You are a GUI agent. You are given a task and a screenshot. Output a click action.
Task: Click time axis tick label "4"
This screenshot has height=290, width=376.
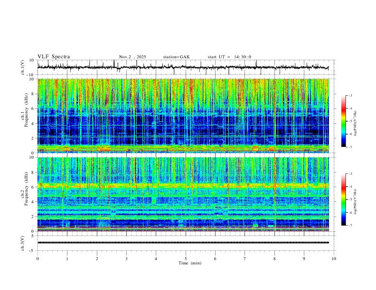pos(156,259)
